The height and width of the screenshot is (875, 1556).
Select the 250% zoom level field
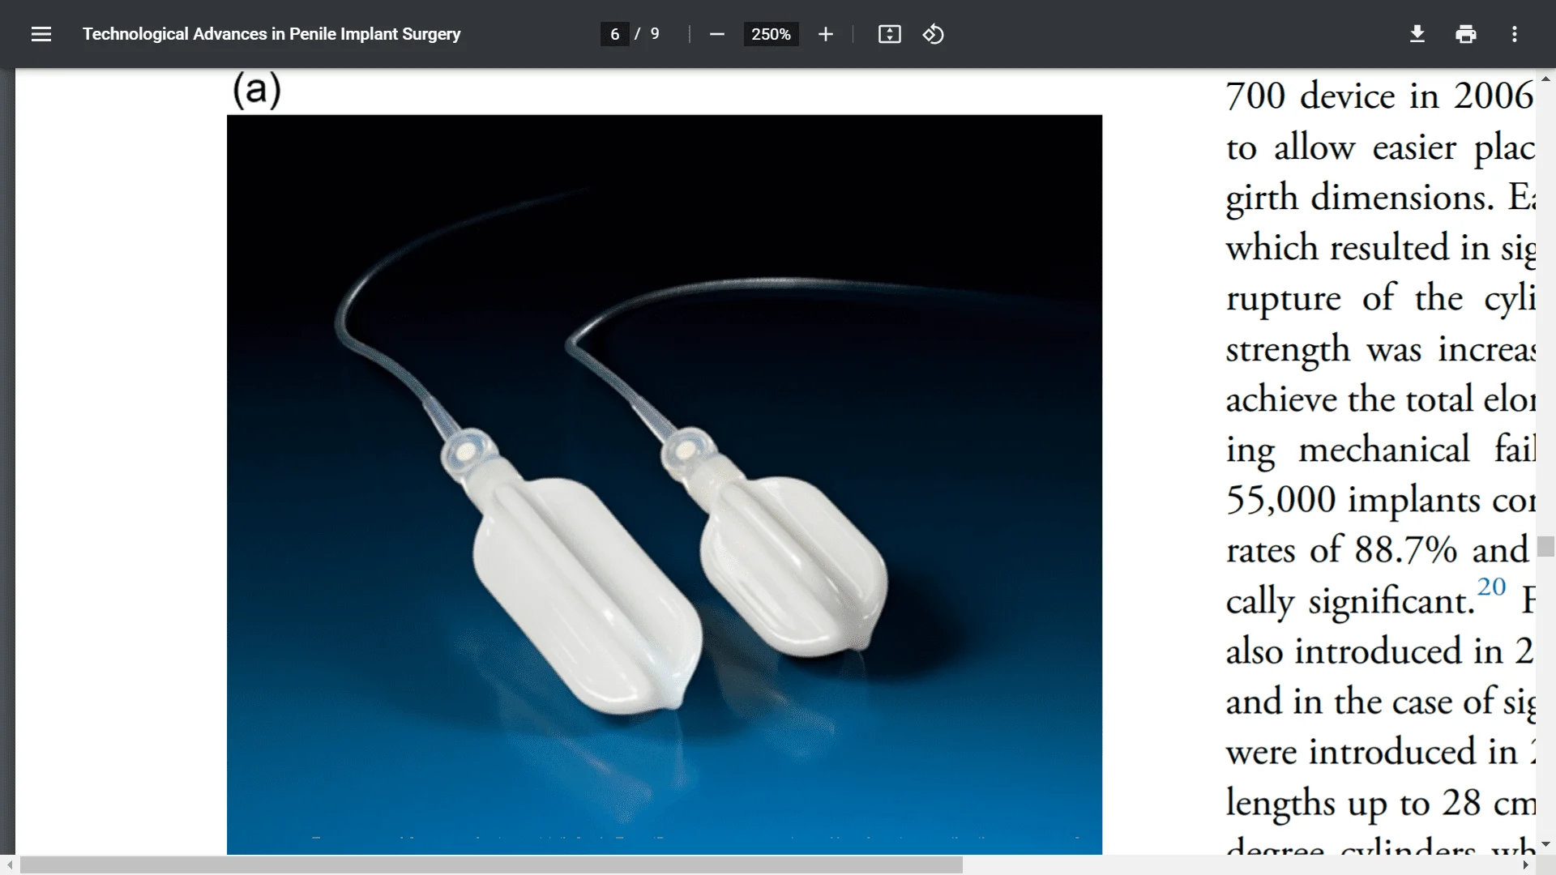(771, 34)
